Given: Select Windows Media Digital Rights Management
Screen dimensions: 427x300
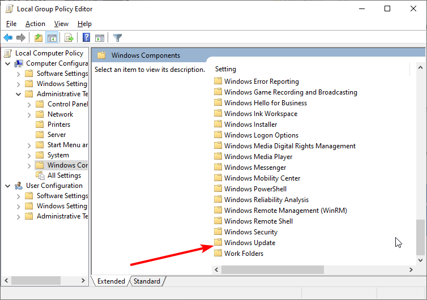Looking at the screenshot, I should tap(290, 146).
